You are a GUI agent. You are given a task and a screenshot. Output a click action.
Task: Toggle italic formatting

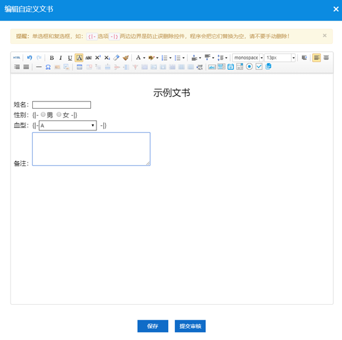tap(61, 57)
